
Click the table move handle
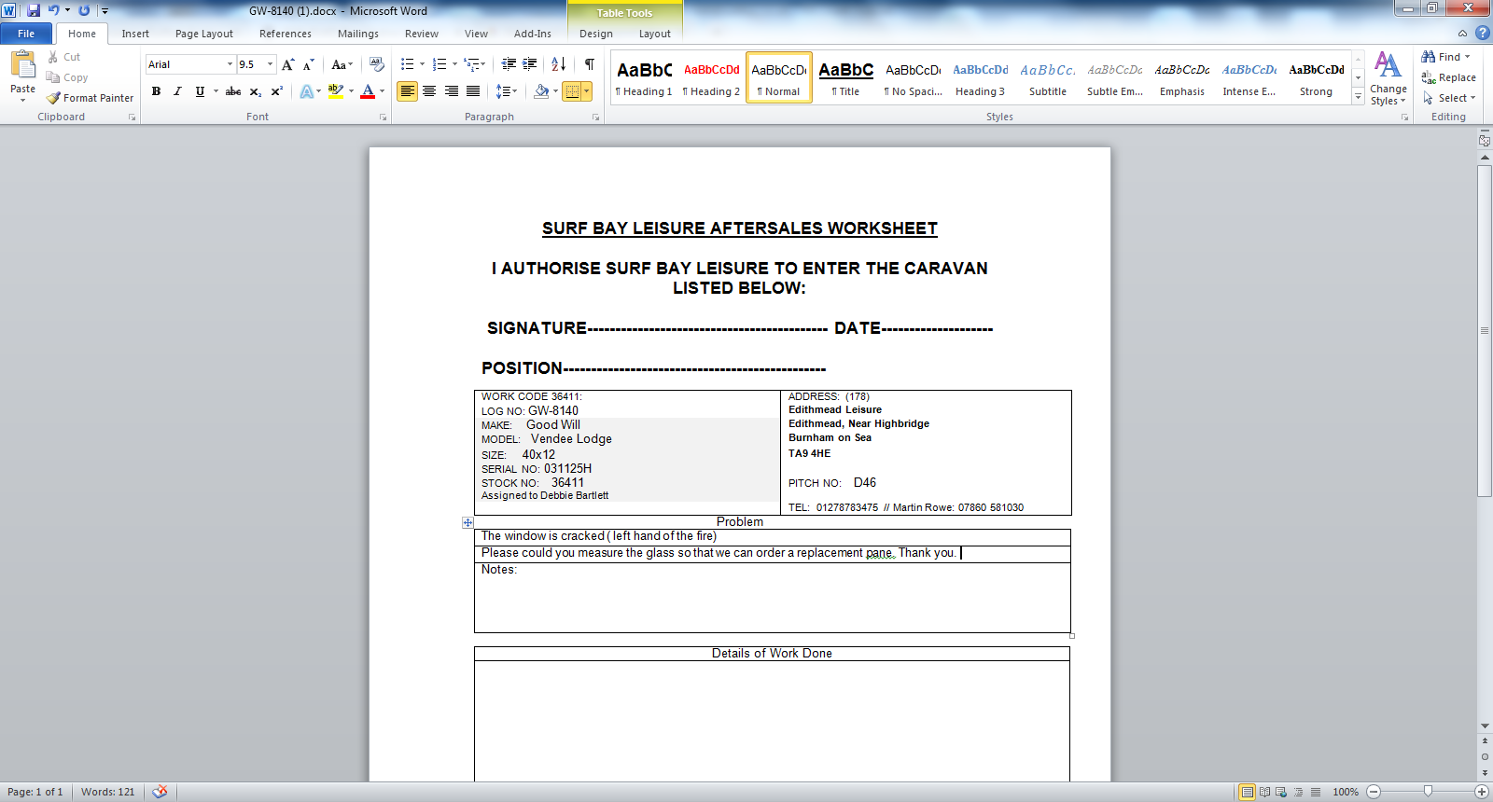[x=467, y=522]
